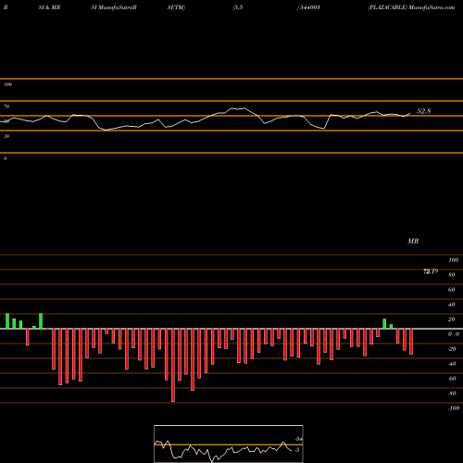
Task: Click the 30 level label on RSI axis
Action: click(x=6, y=136)
